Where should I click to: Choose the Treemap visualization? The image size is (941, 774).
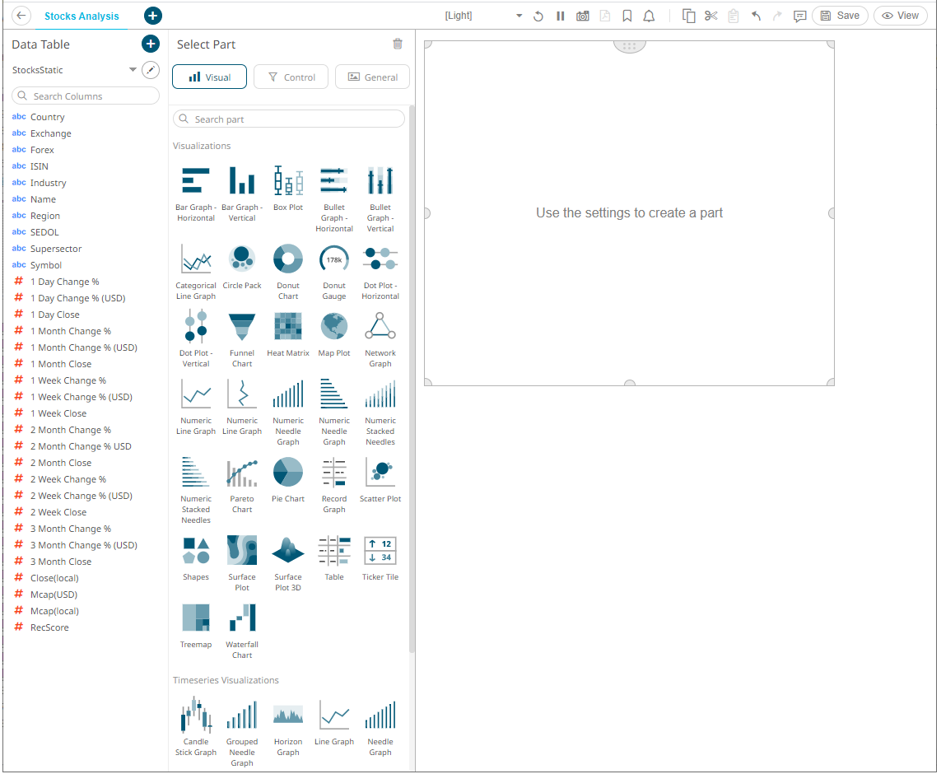click(x=195, y=616)
